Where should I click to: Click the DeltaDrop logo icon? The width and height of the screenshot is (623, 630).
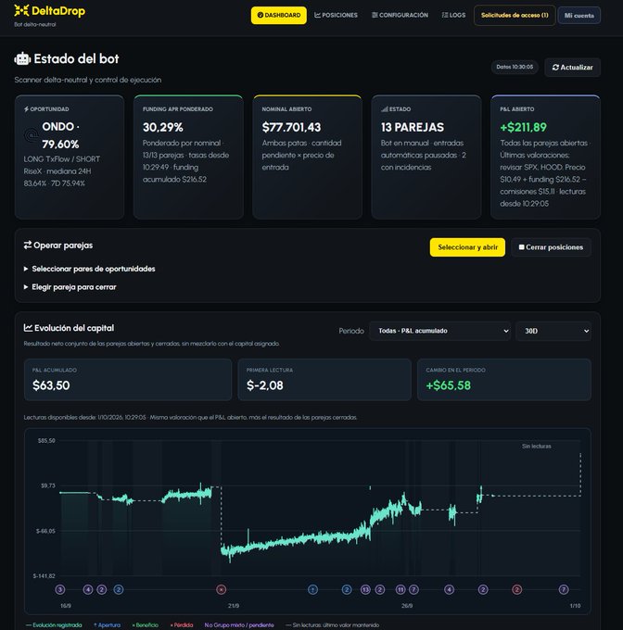(x=21, y=11)
